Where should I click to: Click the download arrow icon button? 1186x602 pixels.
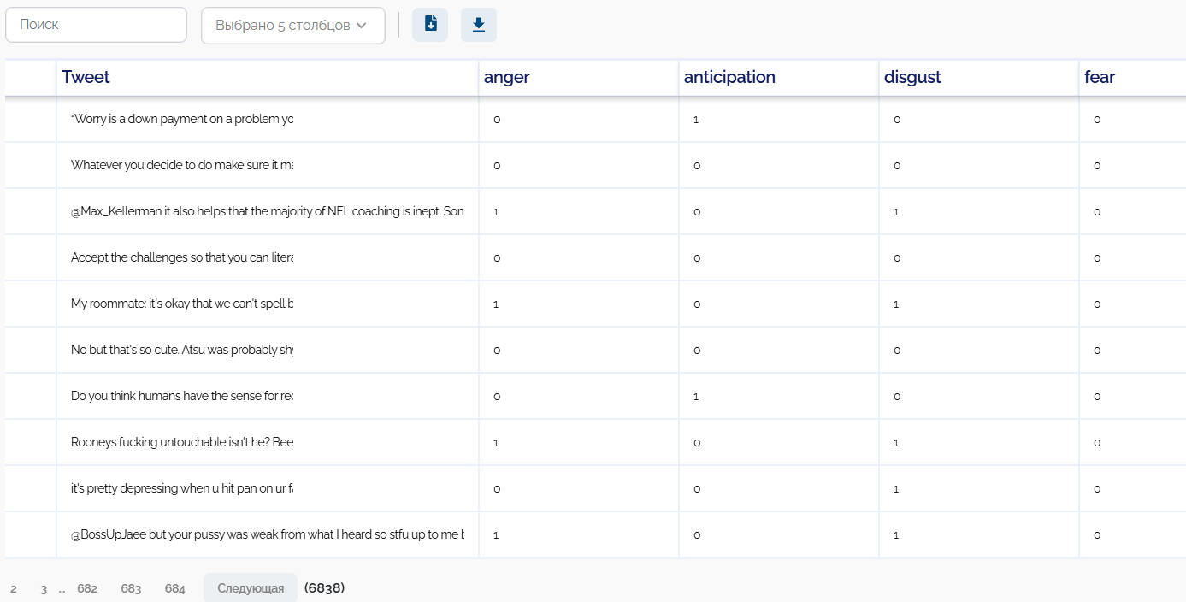point(479,25)
